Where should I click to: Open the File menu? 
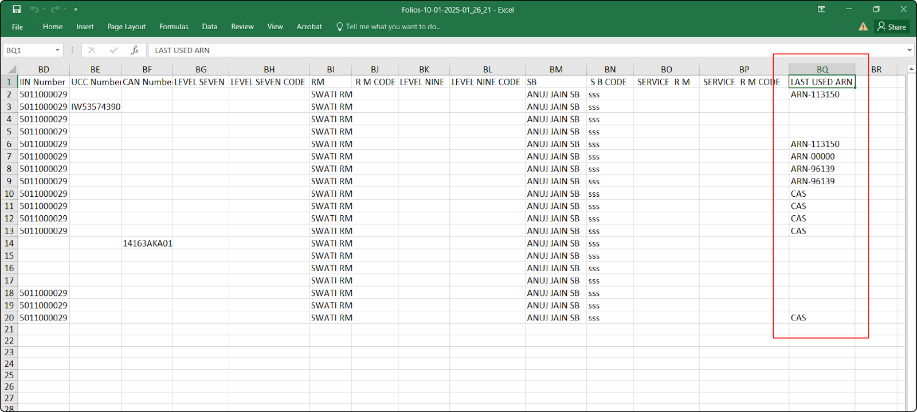coord(18,27)
